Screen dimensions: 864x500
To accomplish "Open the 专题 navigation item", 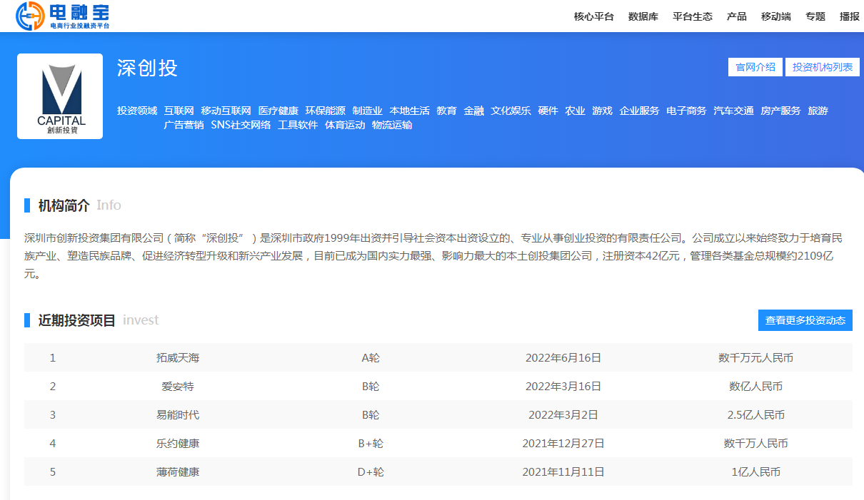I will coord(815,16).
